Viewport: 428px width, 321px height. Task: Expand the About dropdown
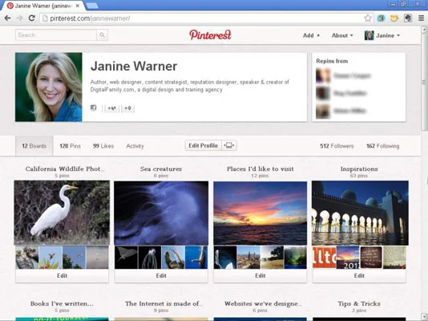[x=342, y=35]
